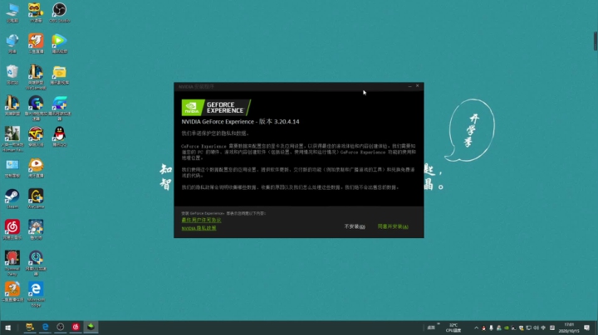Open the YY app from the taskbar
Image resolution: width=598 pixels, height=335 pixels.
[x=30, y=327]
